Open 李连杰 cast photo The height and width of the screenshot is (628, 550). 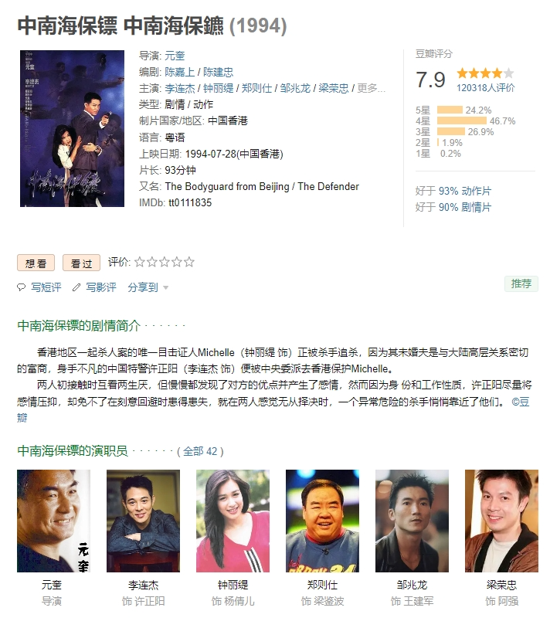click(143, 521)
